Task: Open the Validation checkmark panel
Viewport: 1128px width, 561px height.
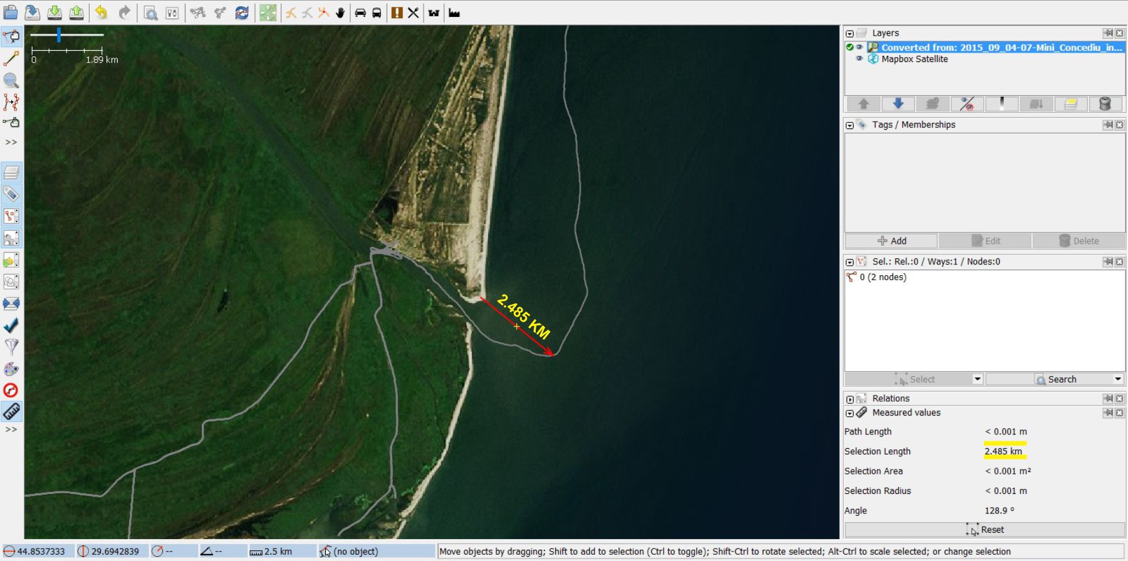Action: pos(11,325)
